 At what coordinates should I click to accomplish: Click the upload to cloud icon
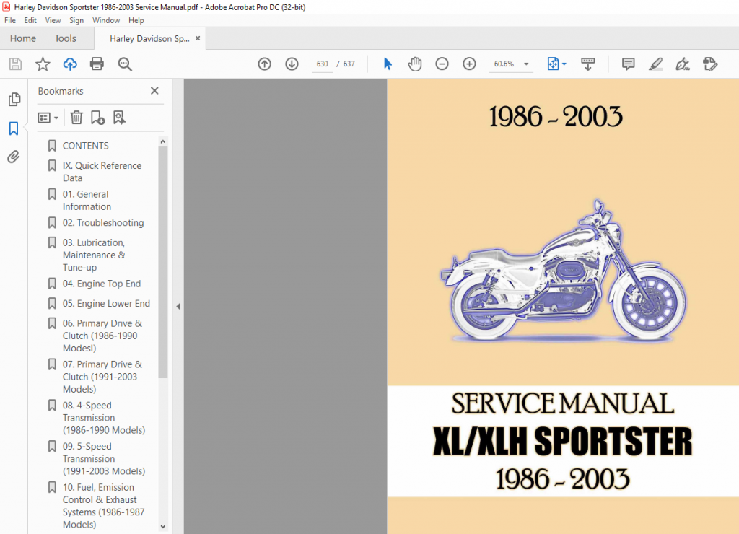pos(70,64)
